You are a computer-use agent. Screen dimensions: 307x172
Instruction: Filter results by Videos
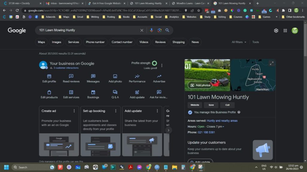pos(144,42)
